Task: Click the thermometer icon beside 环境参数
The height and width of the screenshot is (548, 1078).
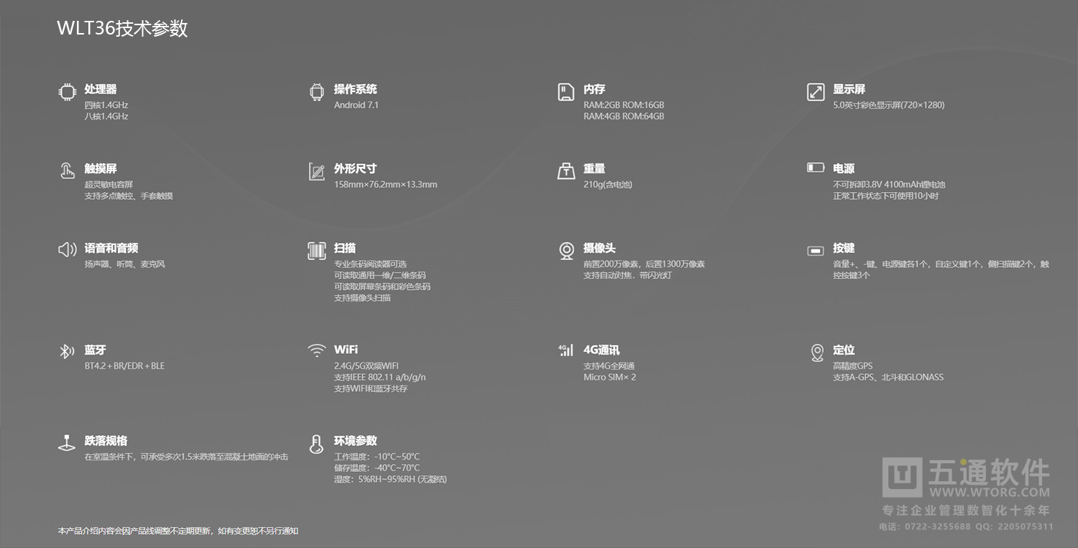Action: click(x=316, y=444)
